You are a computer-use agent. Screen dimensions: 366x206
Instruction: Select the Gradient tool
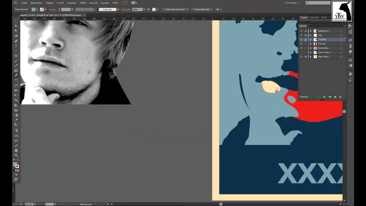click(16, 116)
